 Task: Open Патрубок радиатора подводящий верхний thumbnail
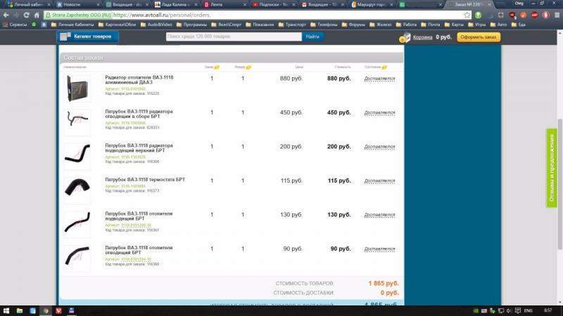click(77, 156)
